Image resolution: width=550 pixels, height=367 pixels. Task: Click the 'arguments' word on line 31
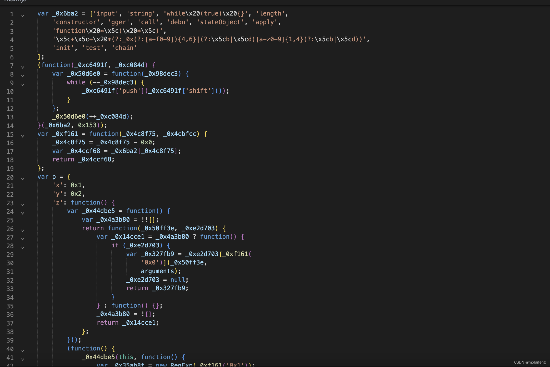click(x=157, y=271)
